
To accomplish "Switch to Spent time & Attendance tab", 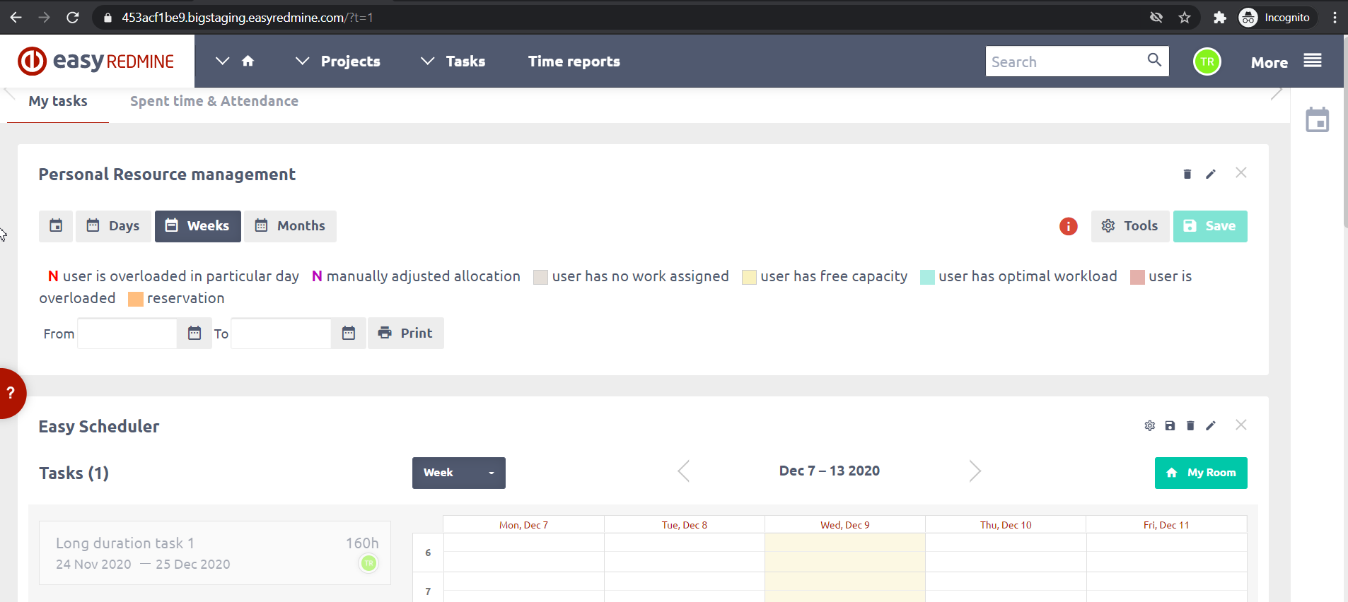I will [214, 101].
